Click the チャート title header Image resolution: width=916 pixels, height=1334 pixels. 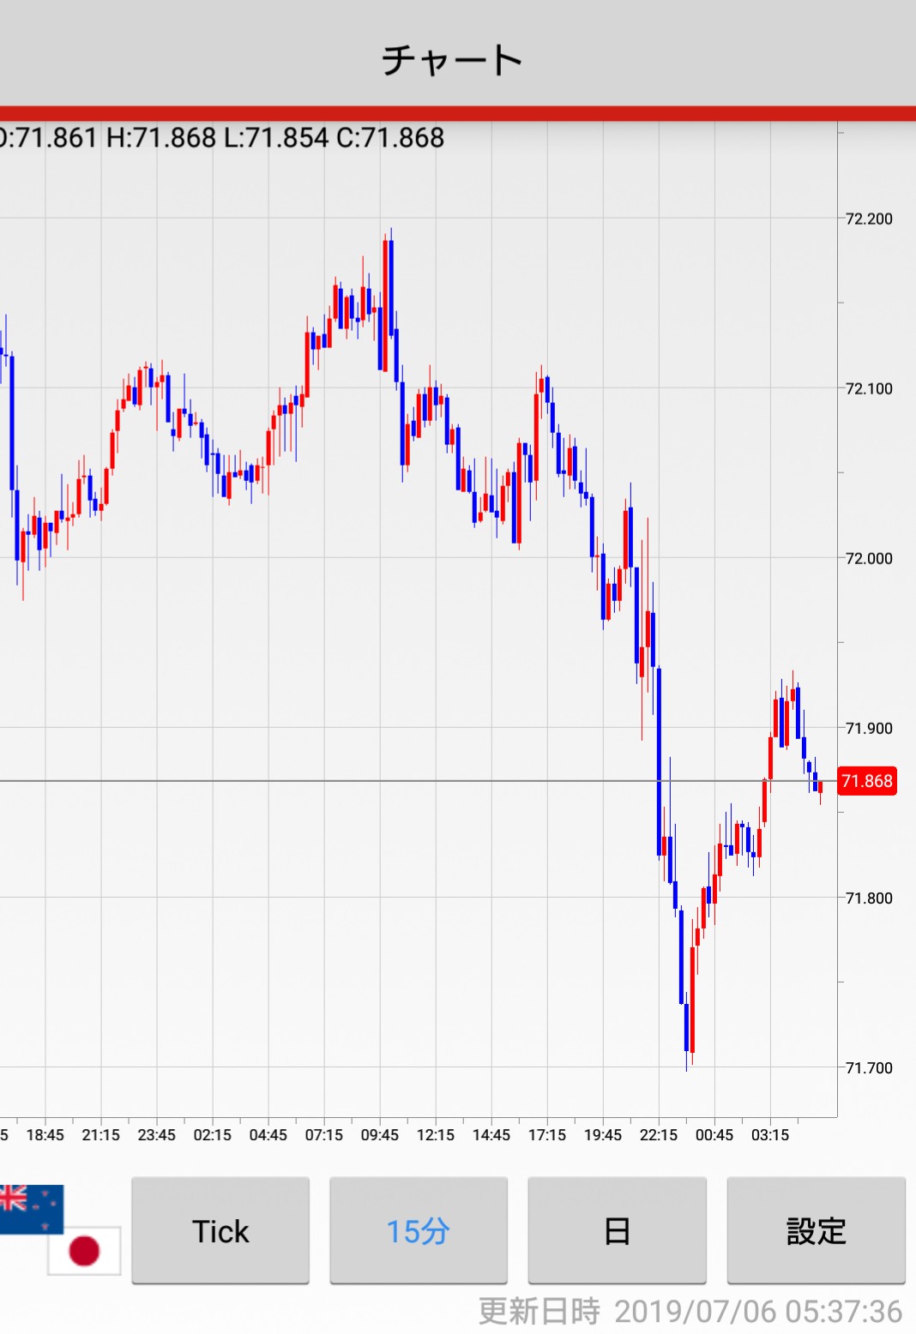point(452,60)
